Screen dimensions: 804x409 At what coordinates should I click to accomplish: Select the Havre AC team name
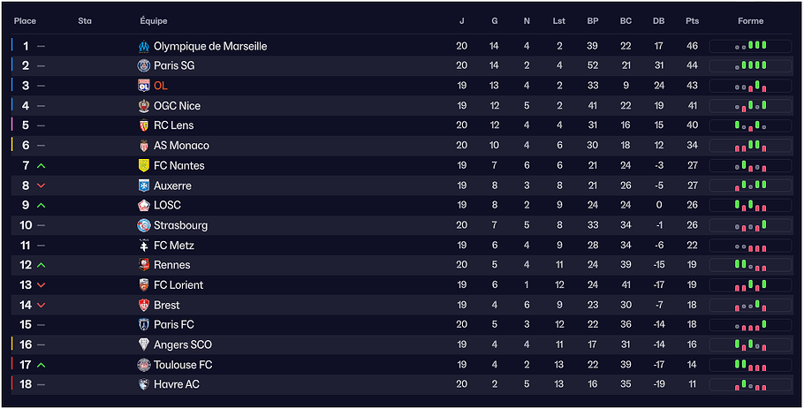(x=177, y=384)
